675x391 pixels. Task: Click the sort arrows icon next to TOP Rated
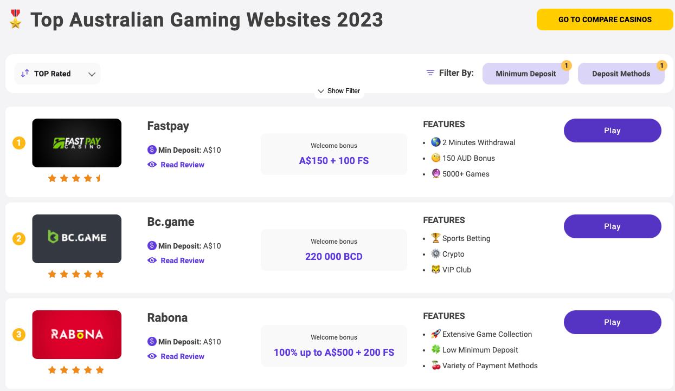(x=25, y=74)
